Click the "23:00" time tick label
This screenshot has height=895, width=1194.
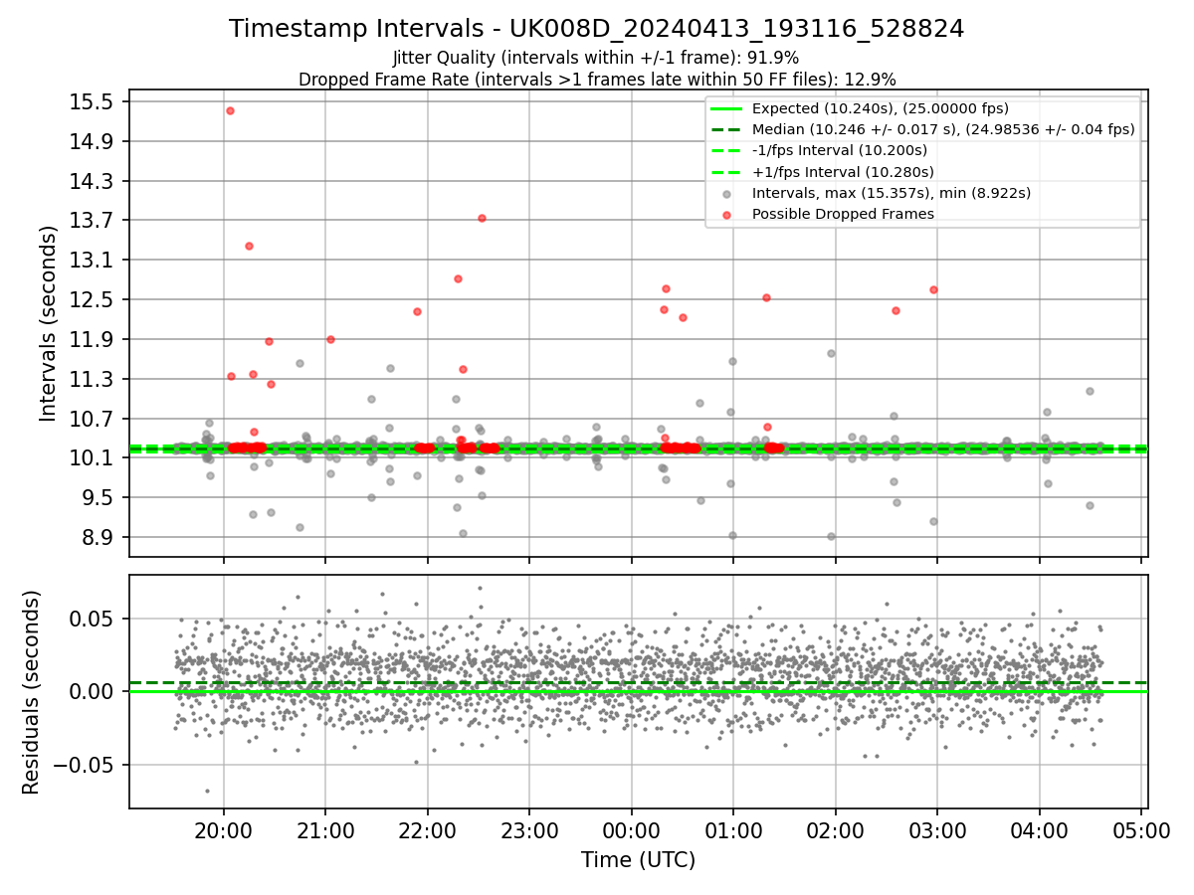(529, 830)
